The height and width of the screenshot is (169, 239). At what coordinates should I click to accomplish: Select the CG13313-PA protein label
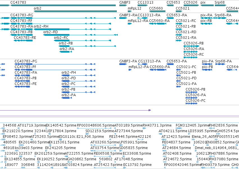[149, 61]
